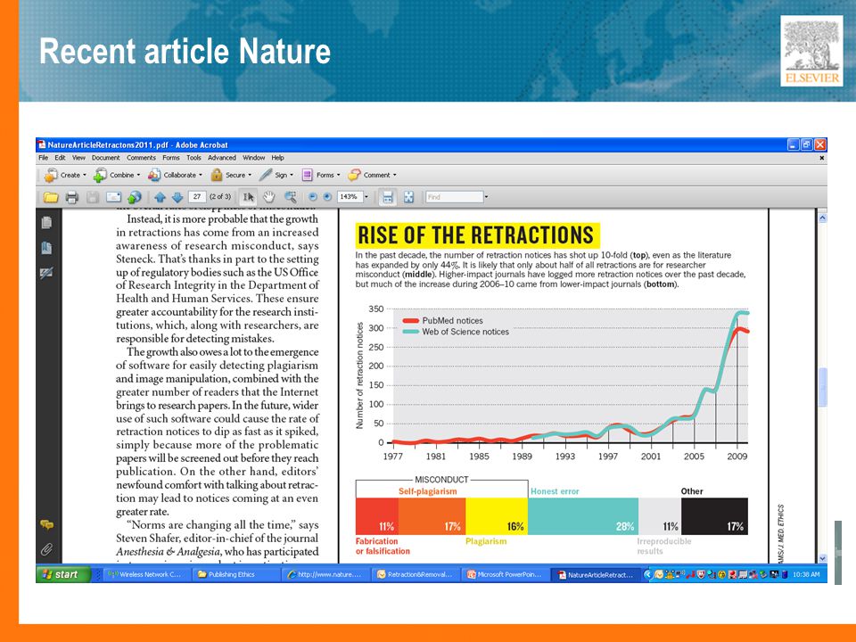Enable scrolling page width view icon
This screenshot has width=856, height=642.
pos(388,197)
